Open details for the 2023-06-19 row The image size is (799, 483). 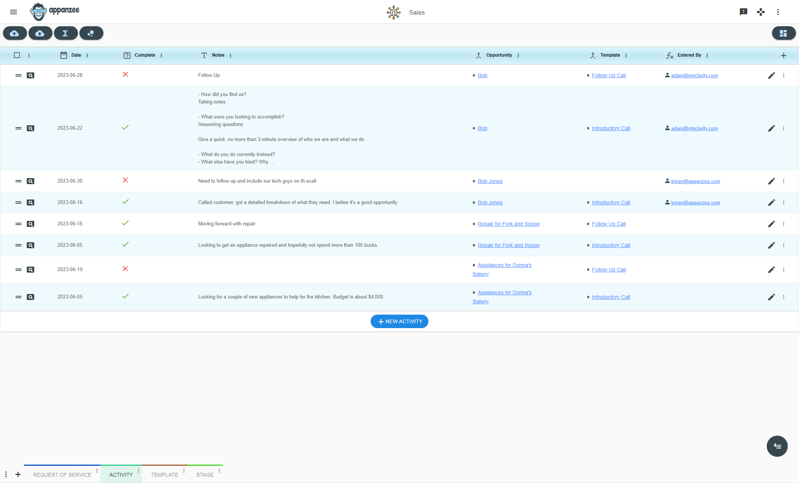tap(31, 270)
